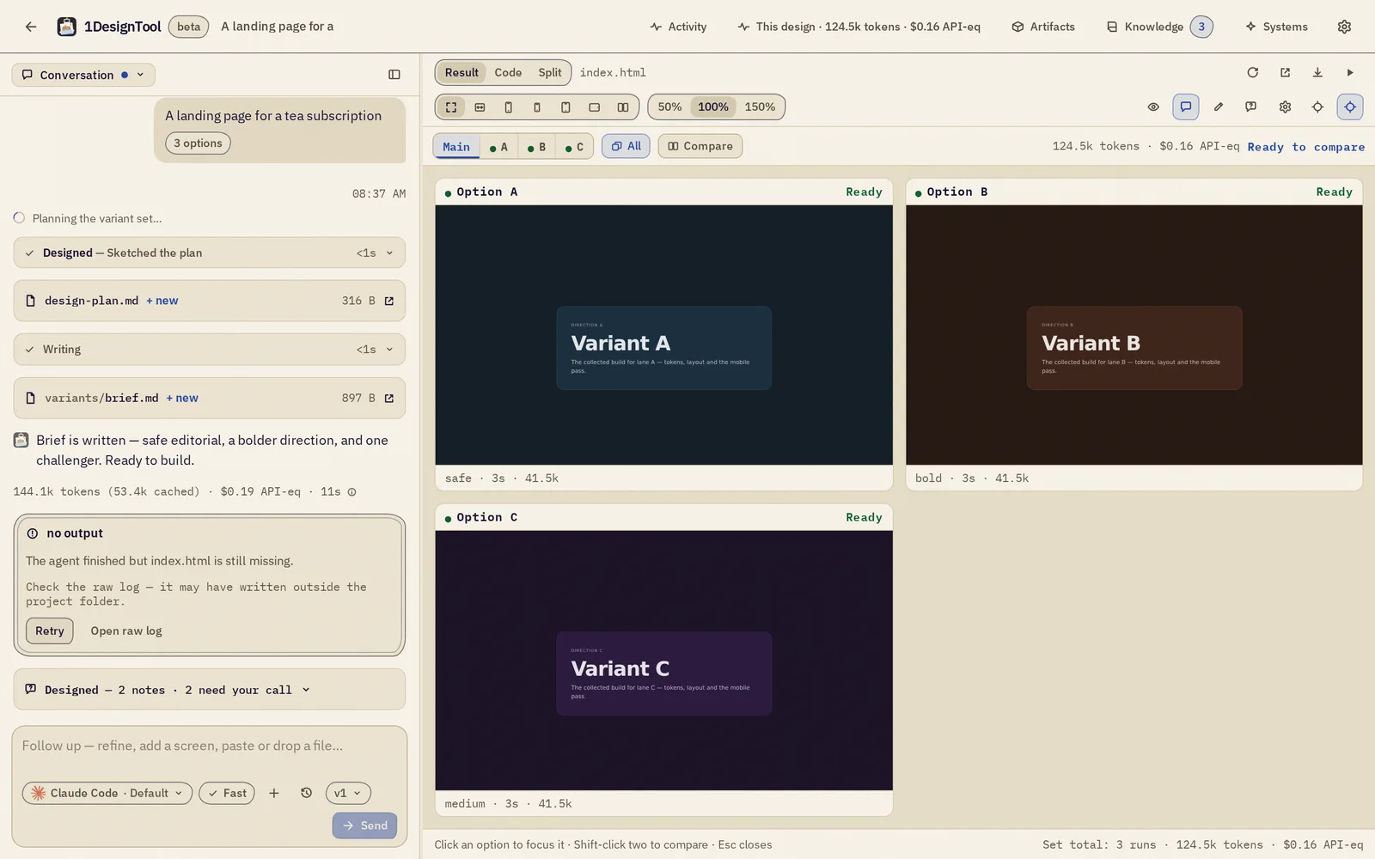Select the tall phone viewport icon
The width and height of the screenshot is (1375, 859).
coord(508,107)
